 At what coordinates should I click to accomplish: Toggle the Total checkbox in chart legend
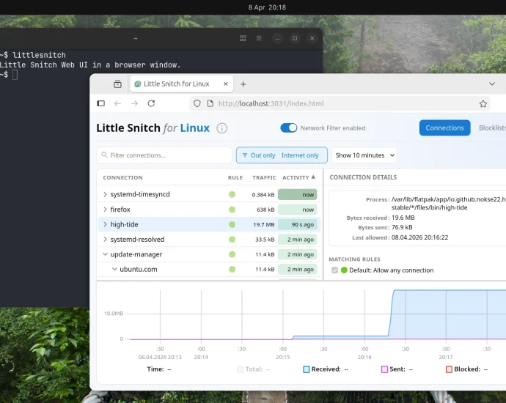tap(240, 369)
